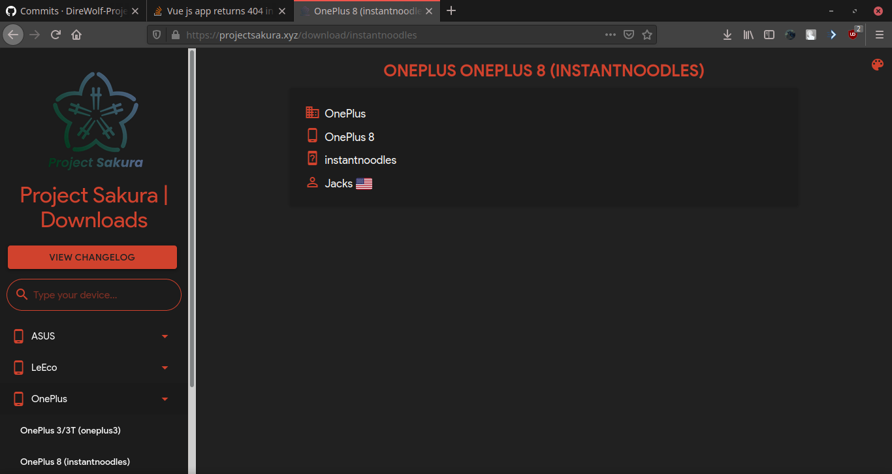
Task: Click the hand pointer extension icon
Action: click(811, 35)
